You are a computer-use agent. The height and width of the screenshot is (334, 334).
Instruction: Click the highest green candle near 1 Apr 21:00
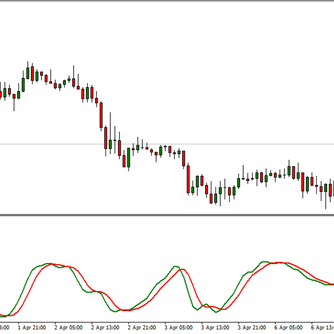(x=28, y=73)
